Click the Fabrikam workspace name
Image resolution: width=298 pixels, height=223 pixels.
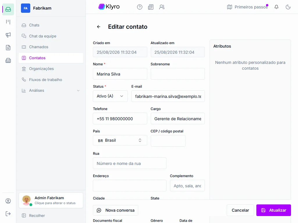(42, 8)
